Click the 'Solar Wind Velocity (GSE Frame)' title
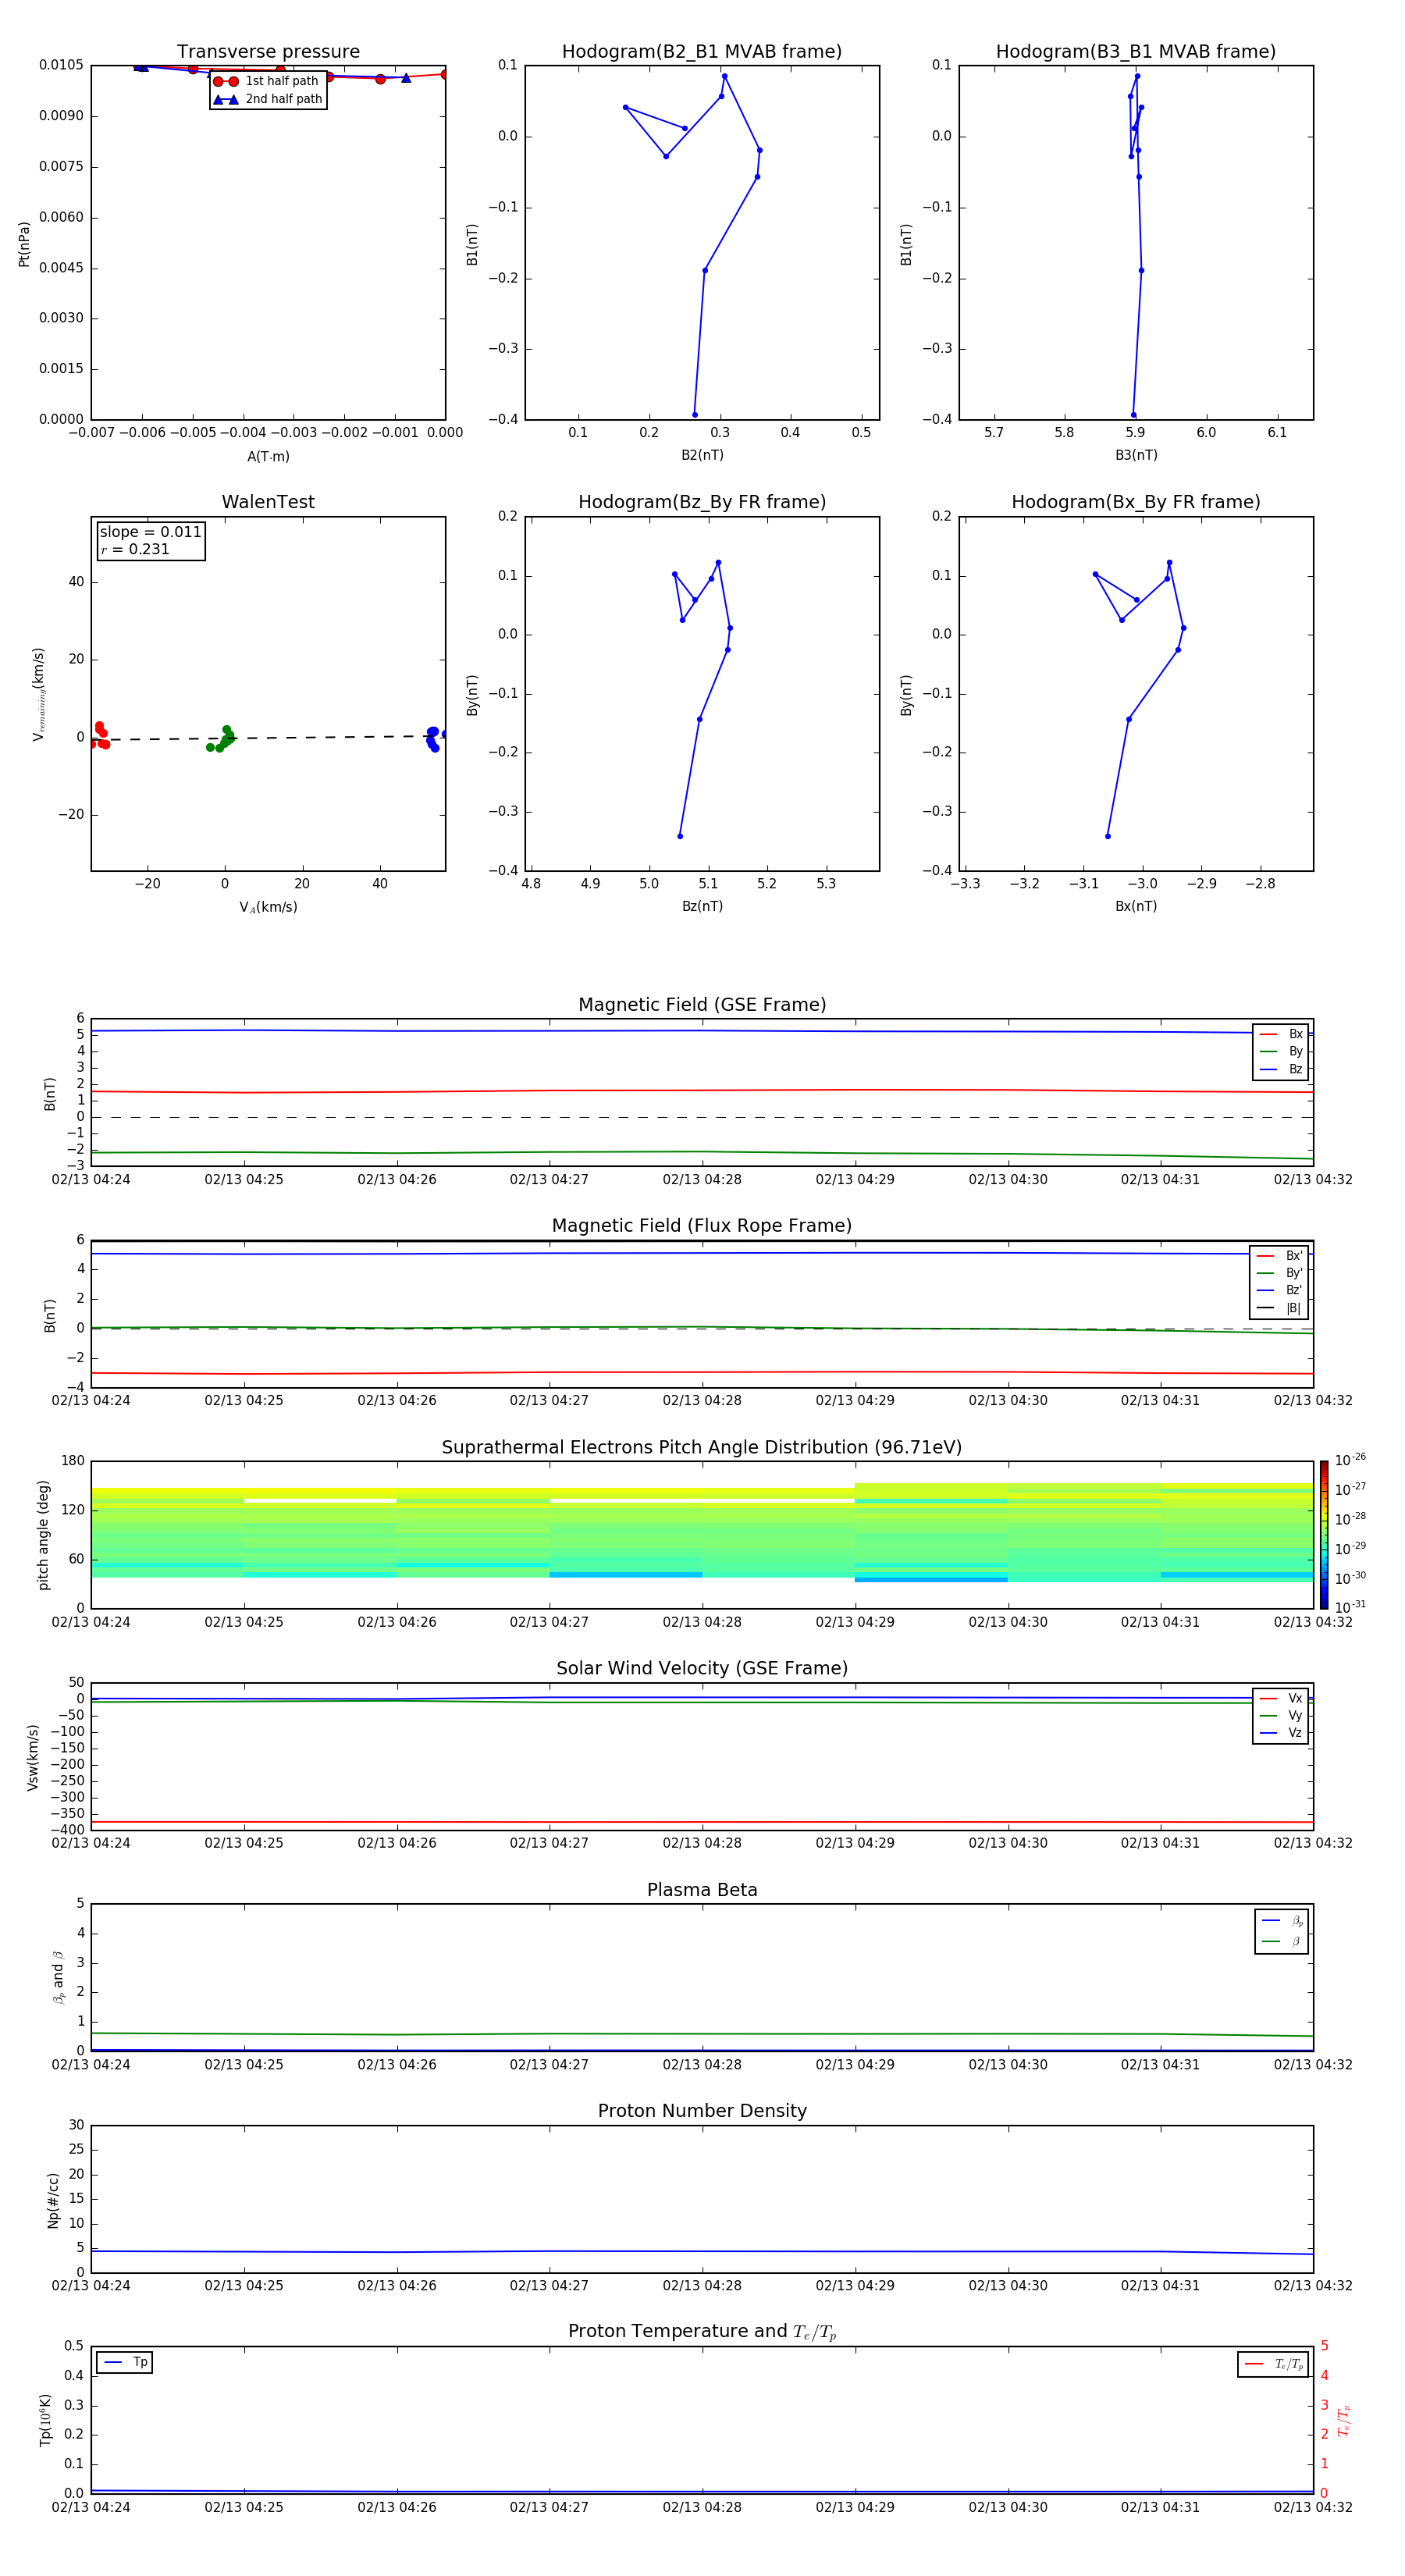 point(702,1668)
